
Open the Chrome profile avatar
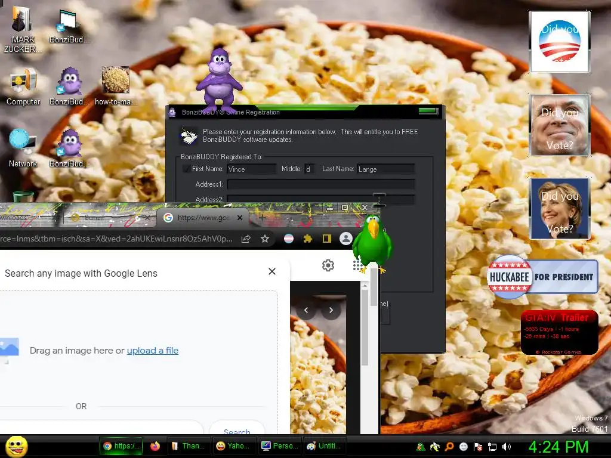(345, 239)
